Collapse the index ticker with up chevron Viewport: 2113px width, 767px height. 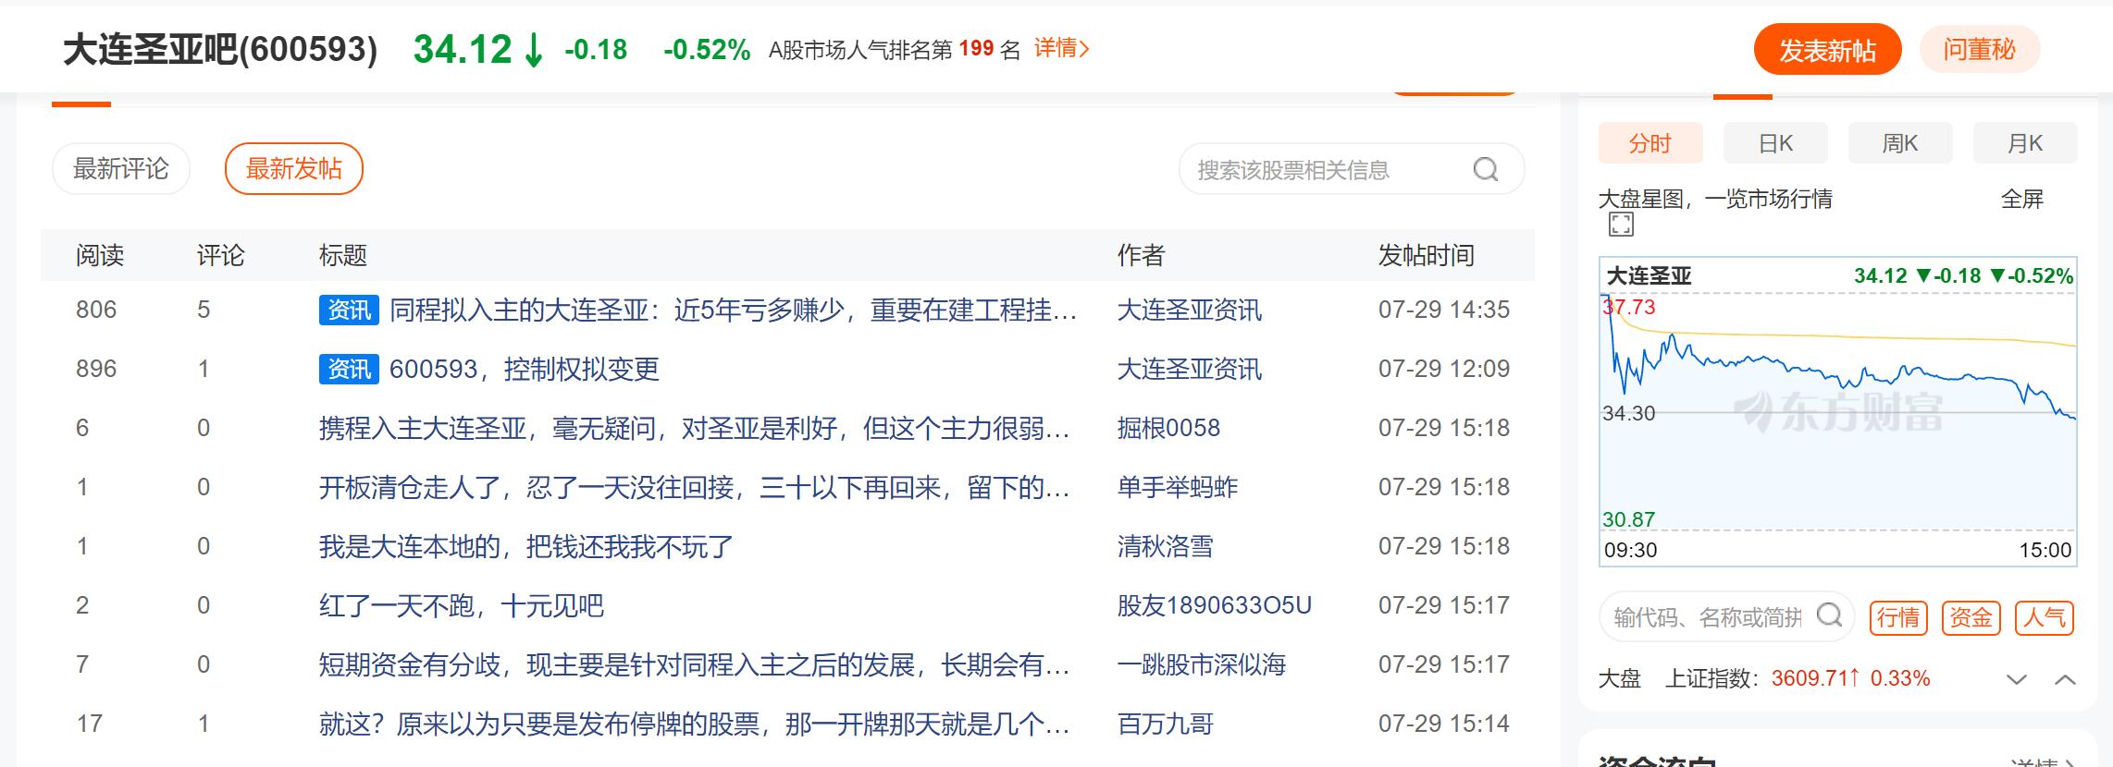coord(2065,679)
